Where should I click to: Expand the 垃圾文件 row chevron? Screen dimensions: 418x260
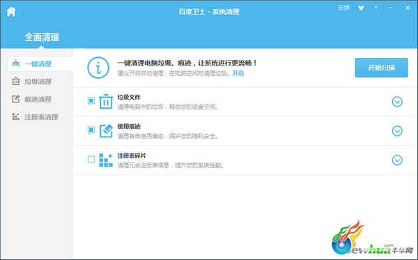point(397,102)
